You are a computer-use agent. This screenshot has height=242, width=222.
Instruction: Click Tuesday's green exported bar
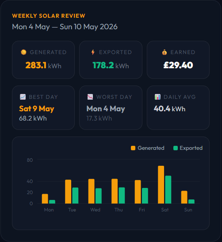[75, 195]
